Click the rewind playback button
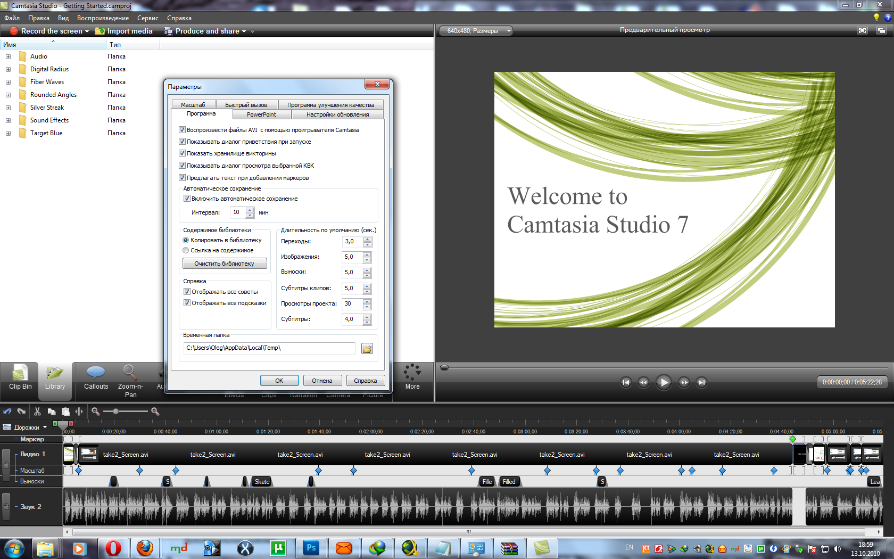 click(x=643, y=382)
